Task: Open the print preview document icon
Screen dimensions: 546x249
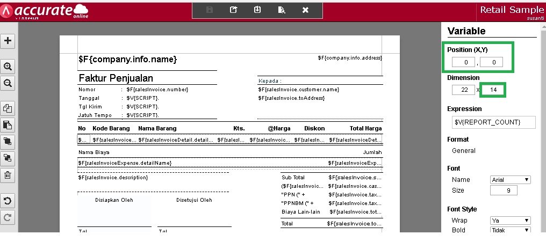Action: [282, 10]
